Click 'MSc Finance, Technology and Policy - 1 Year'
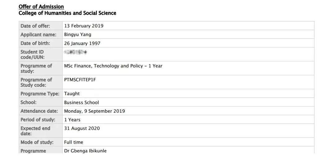The height and width of the screenshot is (161, 334). tap(113, 66)
